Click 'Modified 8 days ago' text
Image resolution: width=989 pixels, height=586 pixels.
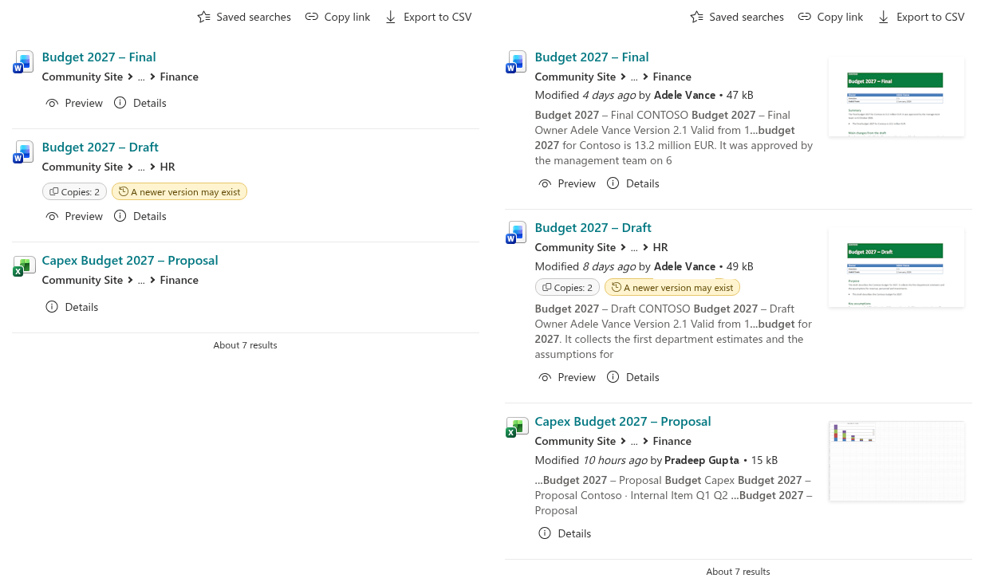click(585, 266)
